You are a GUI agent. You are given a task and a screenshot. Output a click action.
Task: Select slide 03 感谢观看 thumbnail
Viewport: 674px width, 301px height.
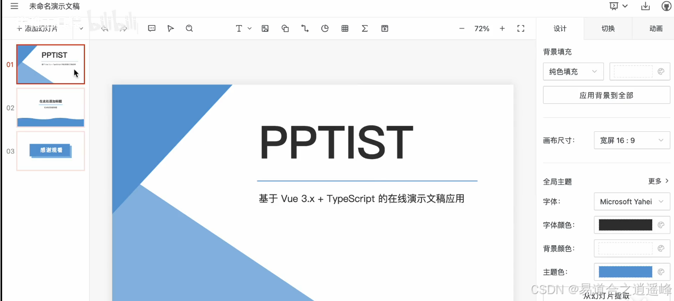50,151
